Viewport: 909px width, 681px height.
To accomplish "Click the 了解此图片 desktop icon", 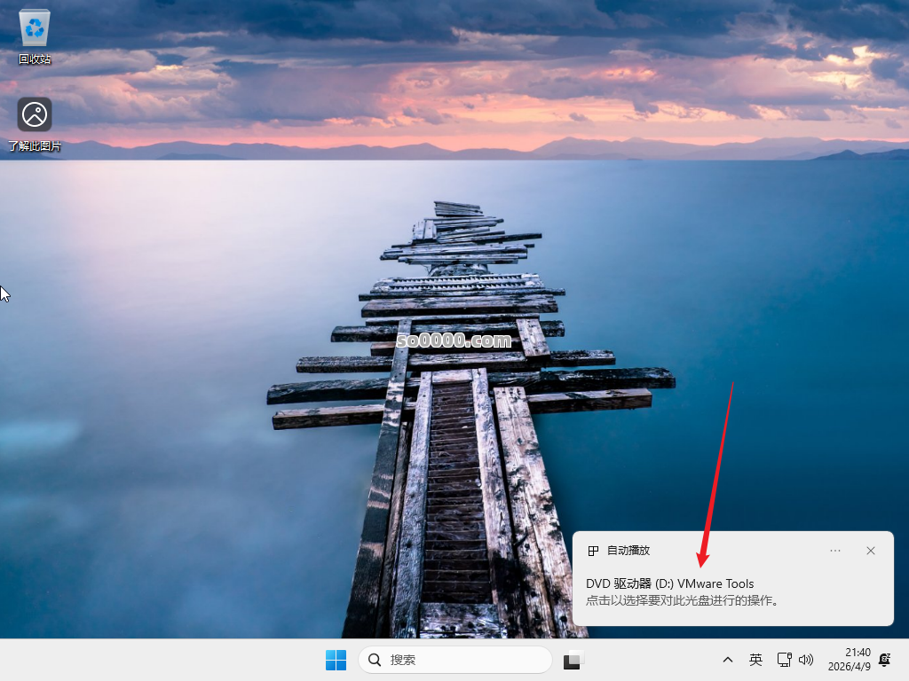I will pos(34,114).
